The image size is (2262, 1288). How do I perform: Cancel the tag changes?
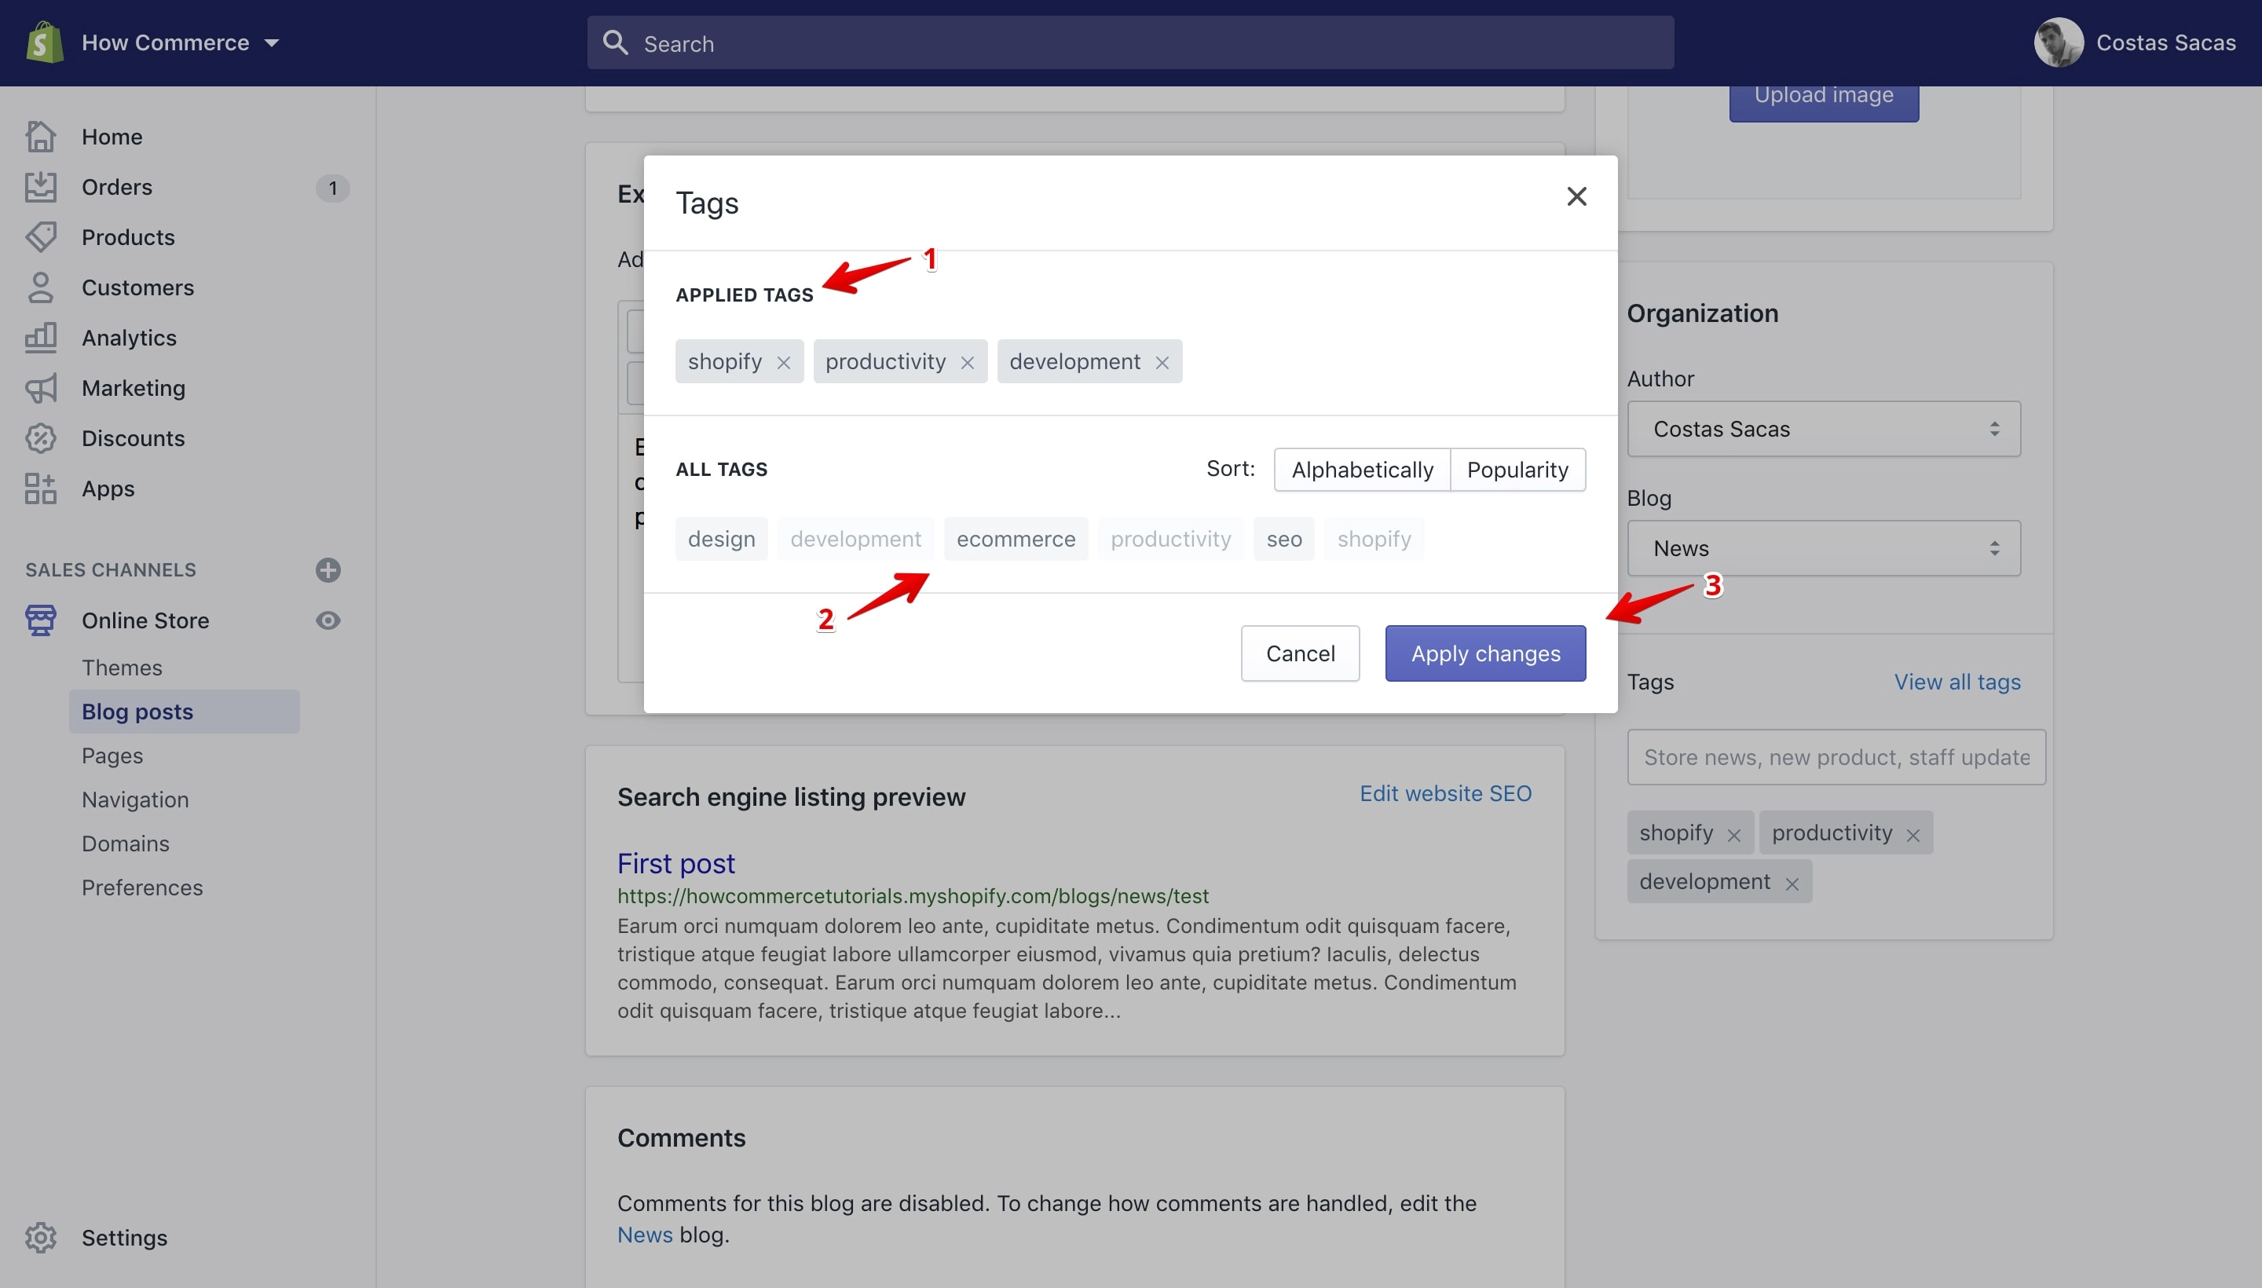pos(1301,653)
